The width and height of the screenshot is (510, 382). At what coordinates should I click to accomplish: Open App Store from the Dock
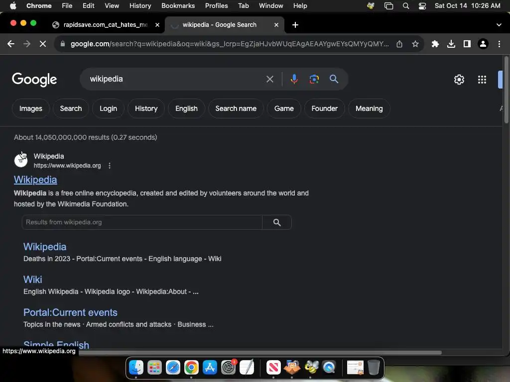point(210,368)
